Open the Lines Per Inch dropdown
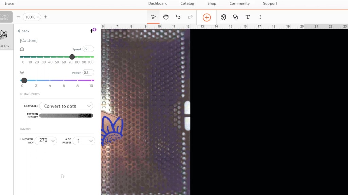Image resolution: width=348 pixels, height=195 pixels. click(x=46, y=140)
